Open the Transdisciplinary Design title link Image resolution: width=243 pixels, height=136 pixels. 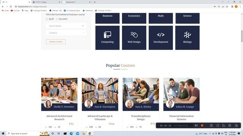141,117
